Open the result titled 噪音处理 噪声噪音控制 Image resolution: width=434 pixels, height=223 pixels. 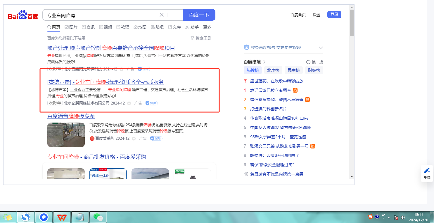click(111, 48)
